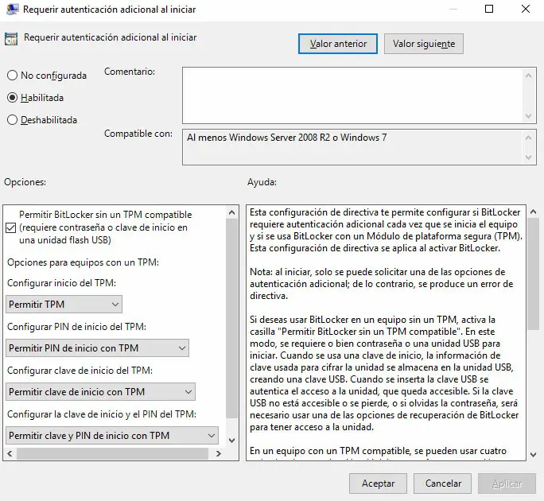Click the Comentario box scroll down arrow
This screenshot has height=501, width=544.
[x=528, y=115]
